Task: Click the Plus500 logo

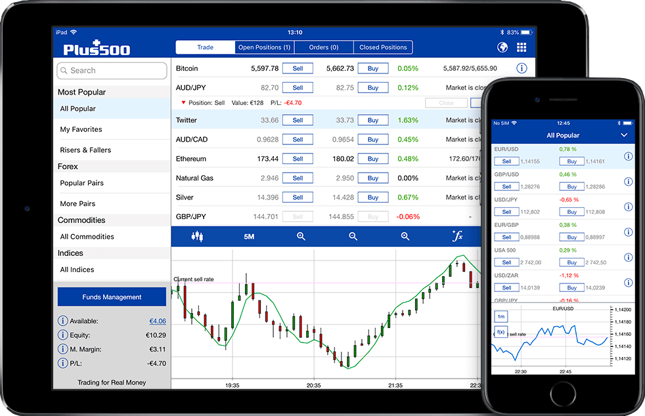Action: (97, 48)
